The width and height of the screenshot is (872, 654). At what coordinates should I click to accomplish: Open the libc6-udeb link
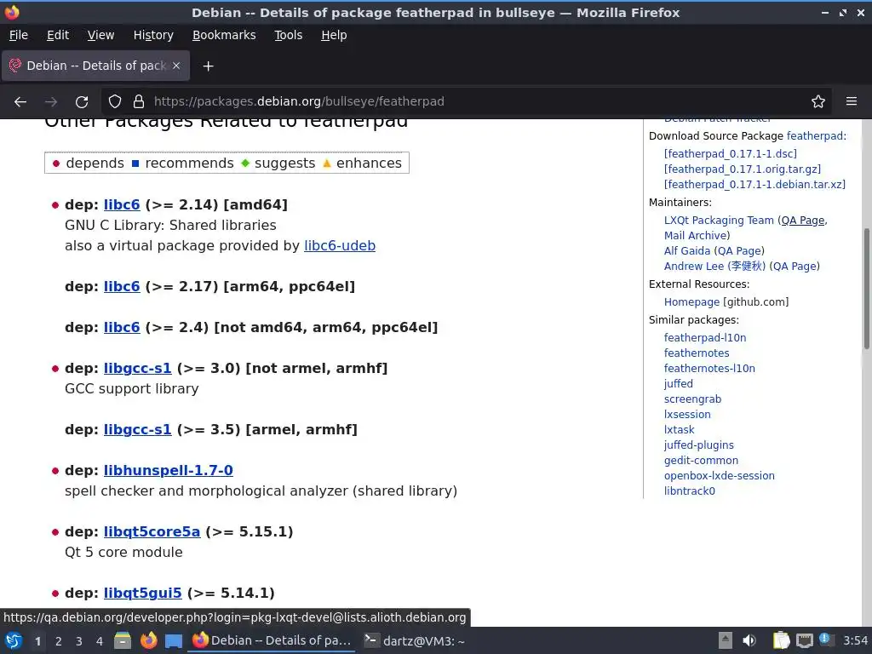tap(339, 246)
